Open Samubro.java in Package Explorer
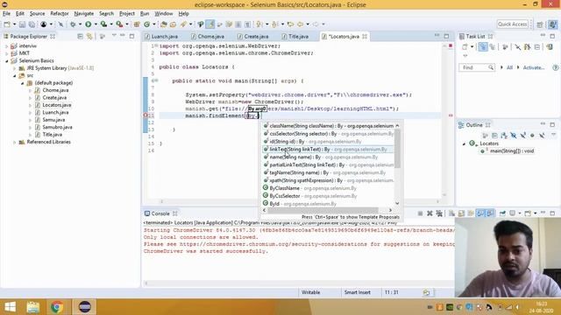The width and height of the screenshot is (561, 315). pos(57,127)
